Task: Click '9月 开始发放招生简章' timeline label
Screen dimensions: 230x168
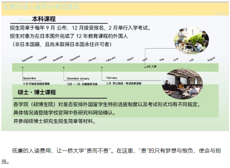Action: pyautogui.click(x=36, y=84)
